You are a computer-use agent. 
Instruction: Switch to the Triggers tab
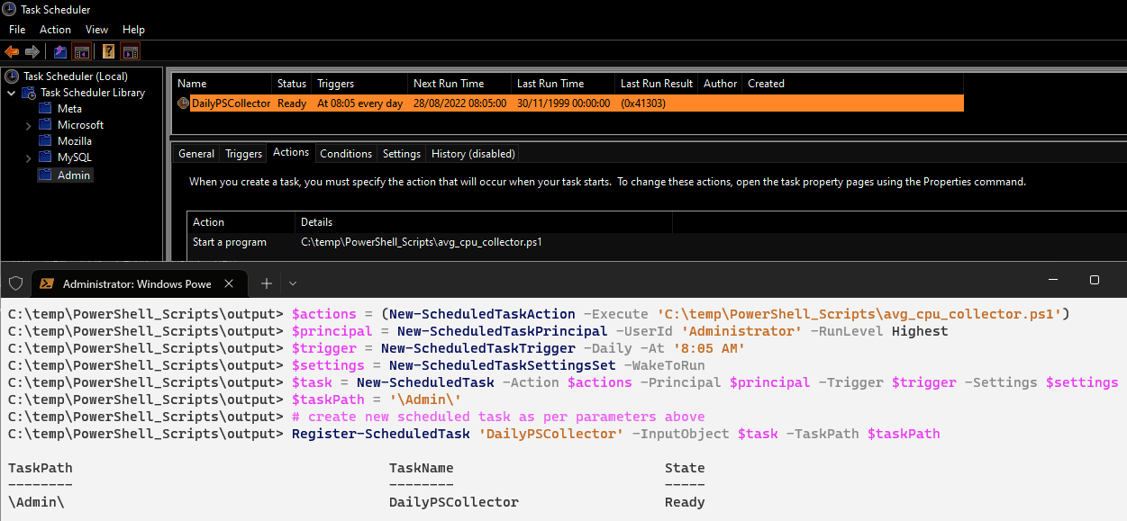tap(242, 153)
